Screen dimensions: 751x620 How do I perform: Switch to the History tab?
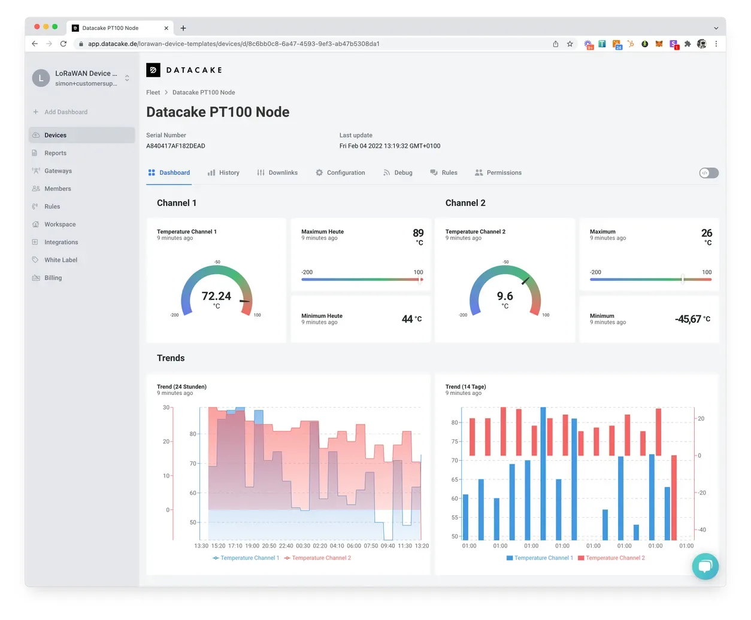[x=223, y=172]
